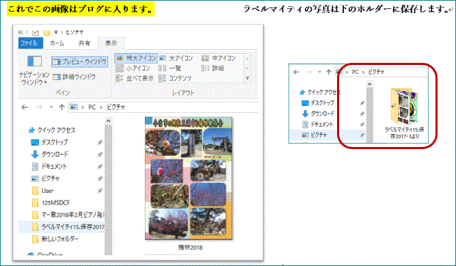Screen dimensions: 456x266
Task: Unpin デスクトップ via its pin icon, left window
Action: coord(100,142)
